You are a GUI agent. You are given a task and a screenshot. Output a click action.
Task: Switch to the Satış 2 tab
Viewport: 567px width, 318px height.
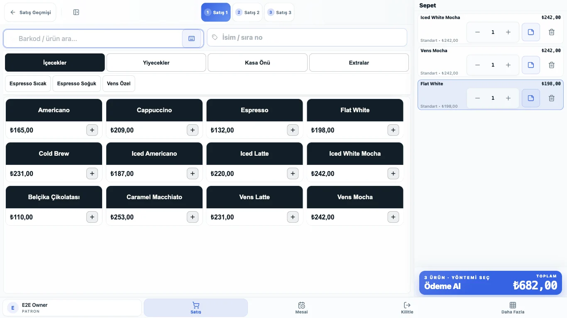tap(247, 12)
